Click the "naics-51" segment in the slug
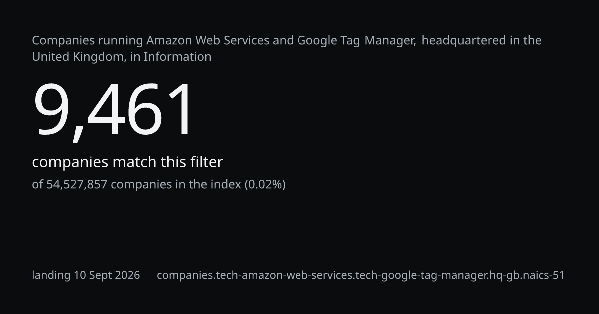 (x=542, y=275)
